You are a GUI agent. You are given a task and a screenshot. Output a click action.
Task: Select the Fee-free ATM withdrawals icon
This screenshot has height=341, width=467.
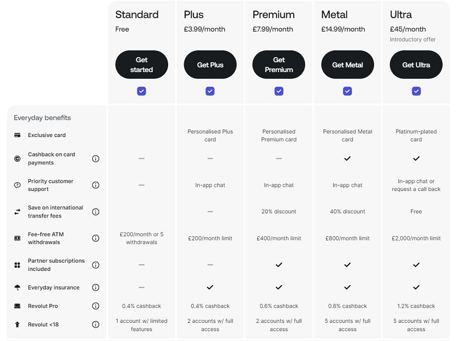[17, 238]
